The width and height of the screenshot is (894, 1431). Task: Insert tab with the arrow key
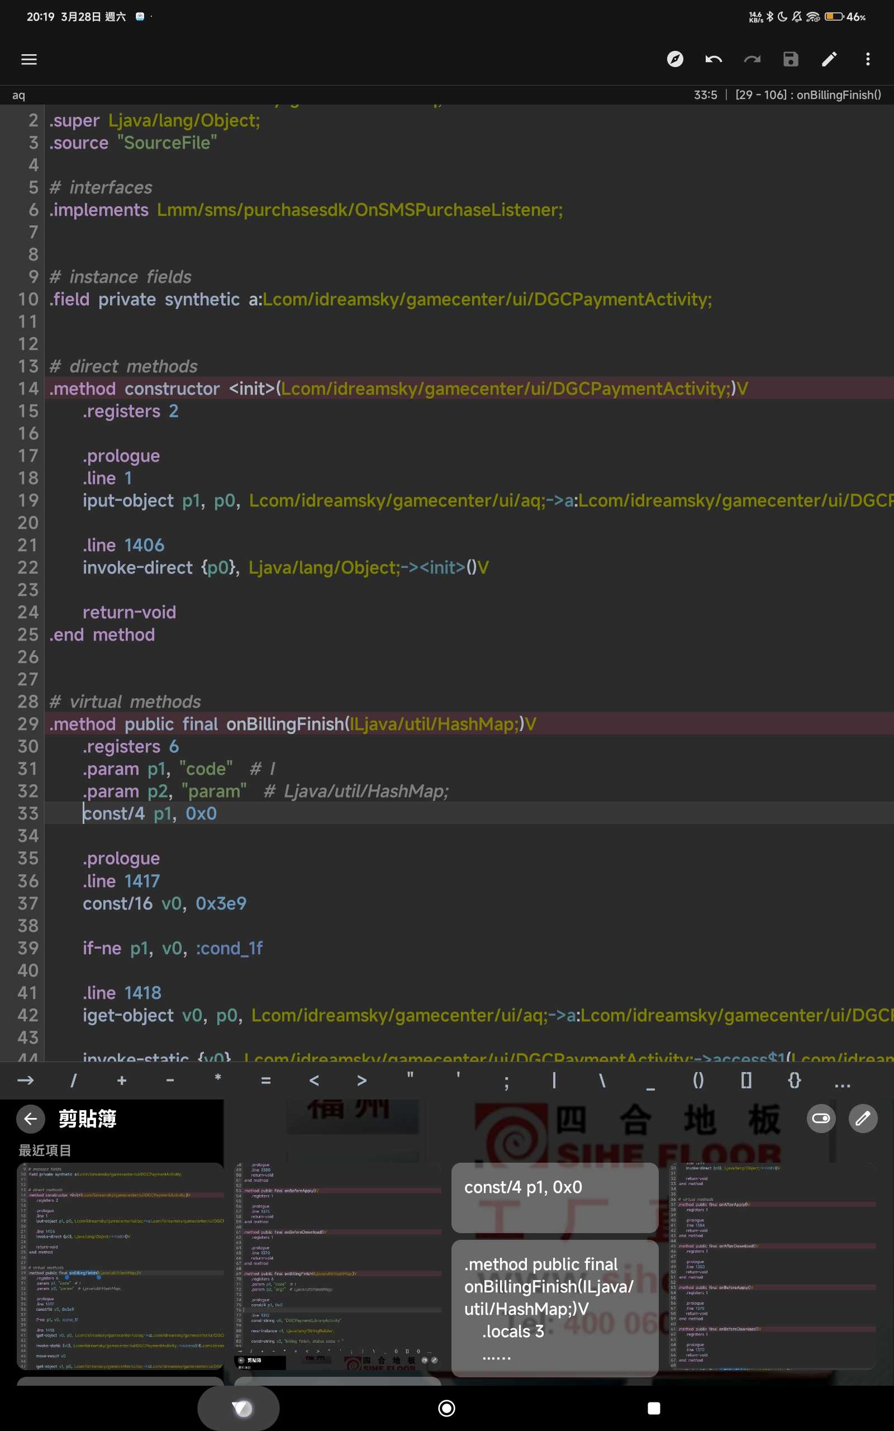tap(26, 1081)
